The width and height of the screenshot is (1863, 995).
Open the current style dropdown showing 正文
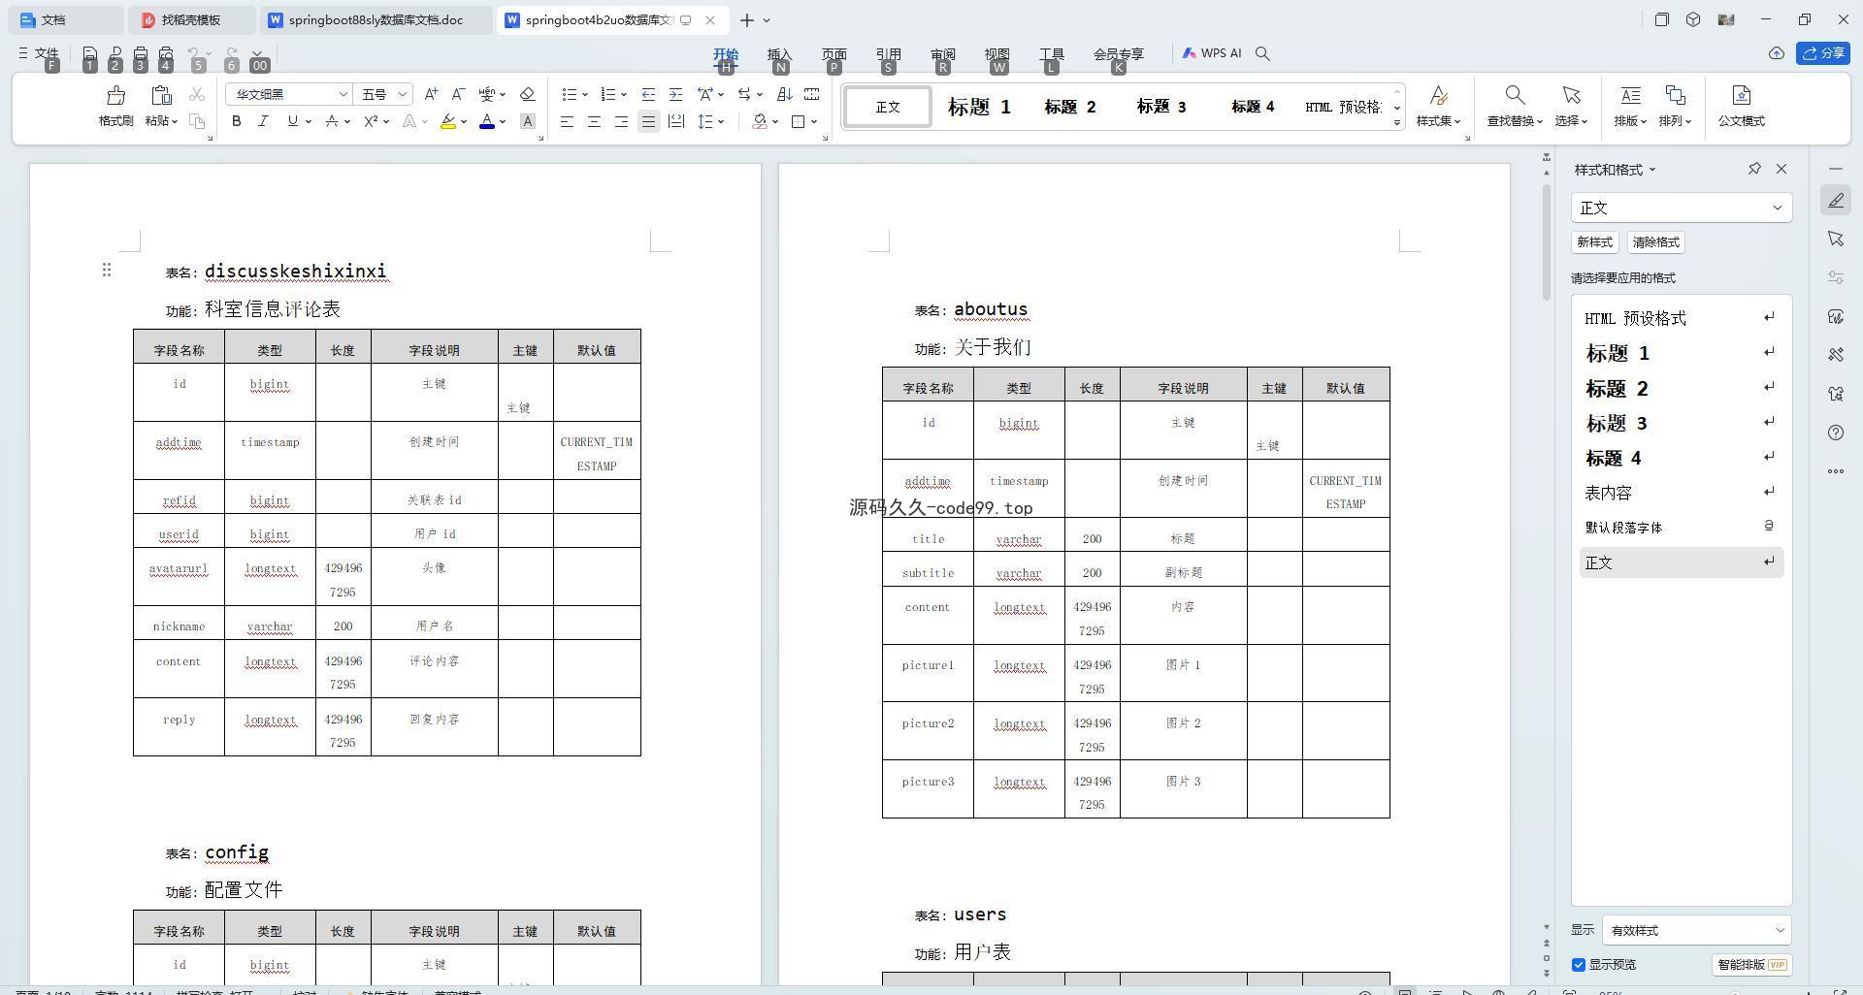point(1682,208)
